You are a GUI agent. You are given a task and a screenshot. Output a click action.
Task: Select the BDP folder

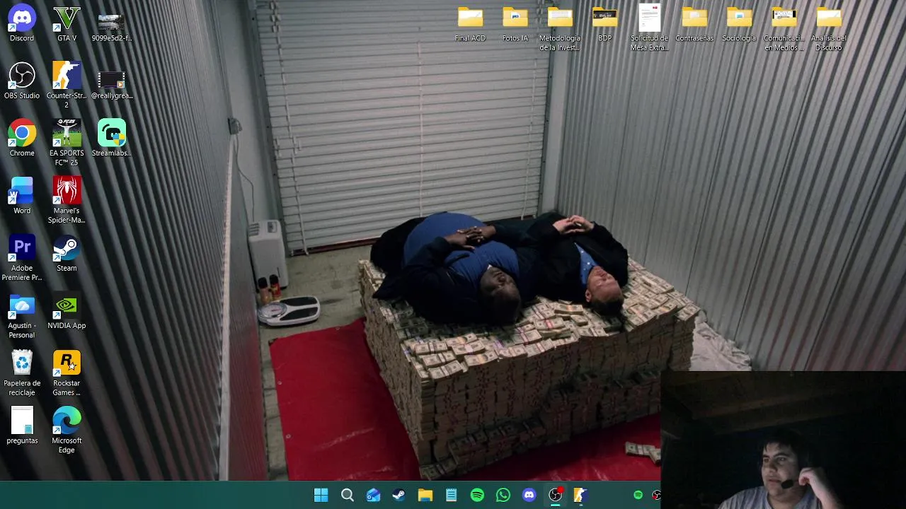point(604,23)
